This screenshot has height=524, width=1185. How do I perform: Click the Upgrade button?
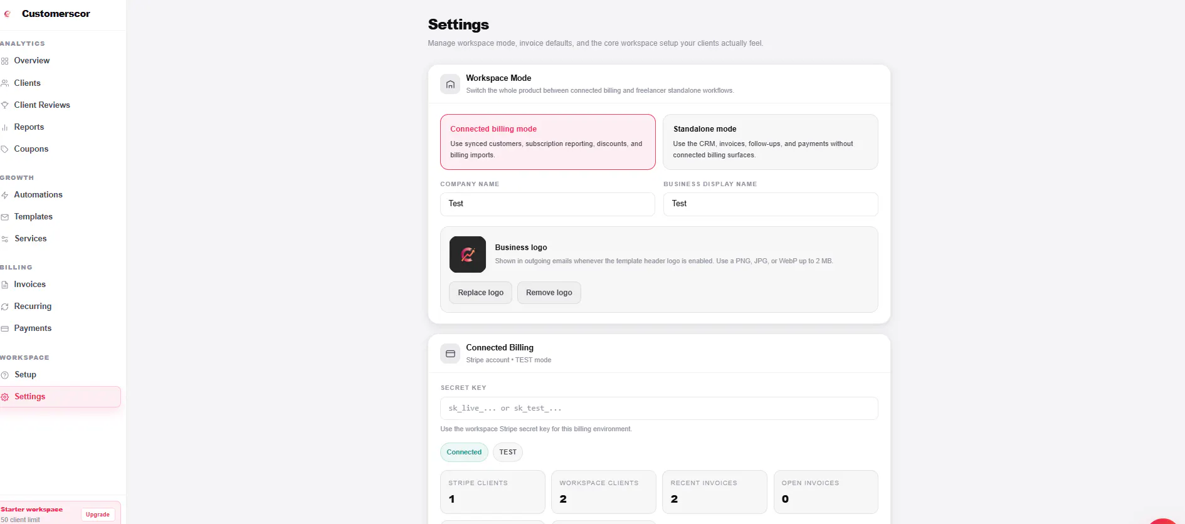coord(98,515)
